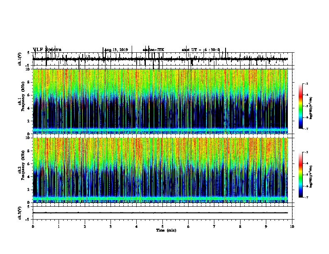Click the time axis tick label '8'
Image resolution: width=329 pixels, height=254 pixels.
pos(240,227)
